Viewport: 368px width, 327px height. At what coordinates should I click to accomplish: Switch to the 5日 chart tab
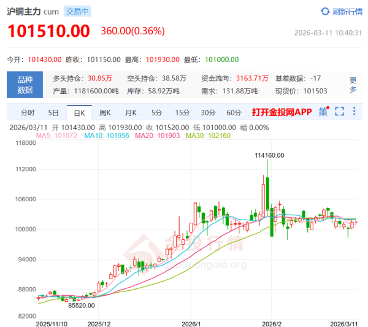tap(53, 113)
